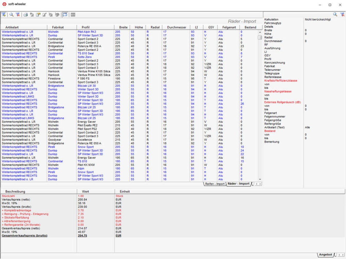Sort by the Artikelart column header

pyautogui.click(x=24, y=27)
